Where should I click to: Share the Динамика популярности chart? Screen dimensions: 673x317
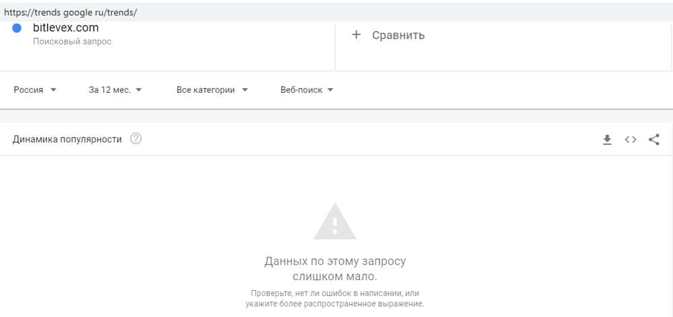(x=653, y=139)
